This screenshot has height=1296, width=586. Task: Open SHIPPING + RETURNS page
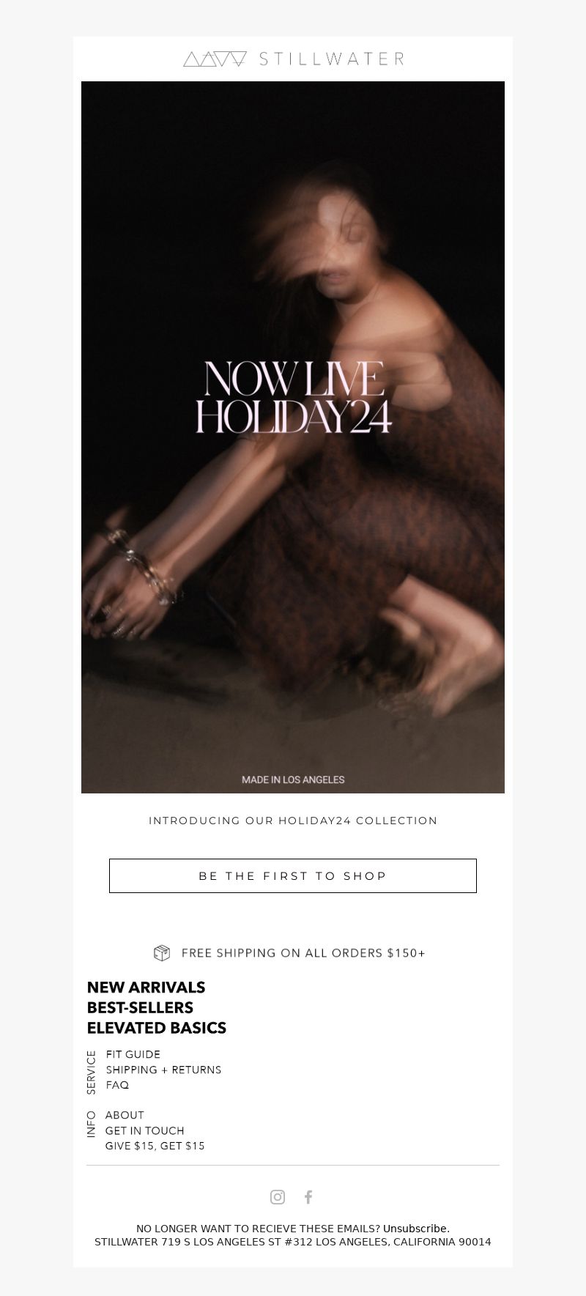coord(163,1070)
